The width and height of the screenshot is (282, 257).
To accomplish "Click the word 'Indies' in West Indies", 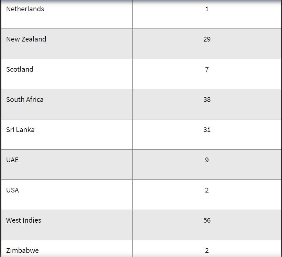I will click(x=32, y=220).
